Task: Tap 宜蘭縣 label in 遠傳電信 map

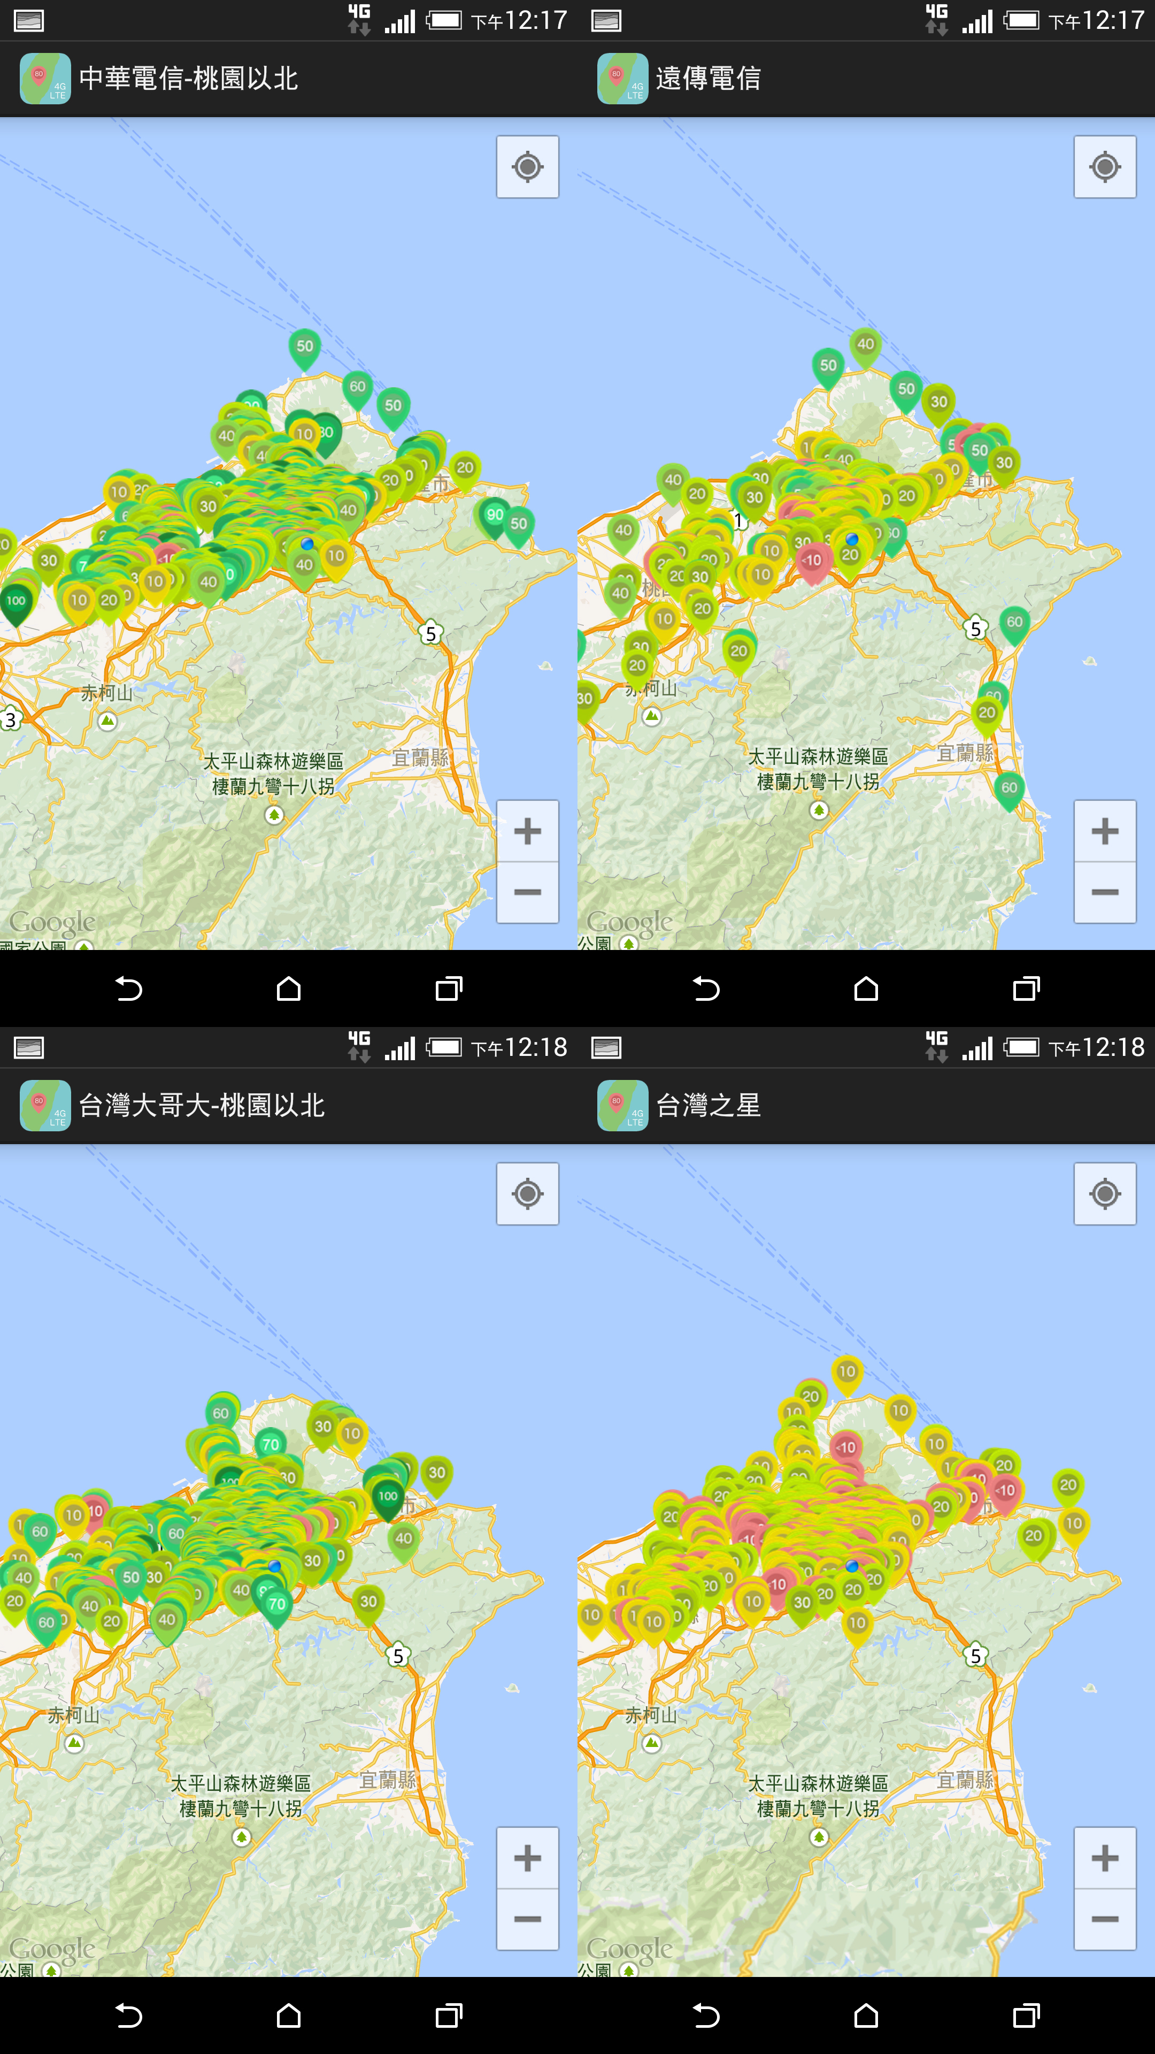Action: pos(965,753)
